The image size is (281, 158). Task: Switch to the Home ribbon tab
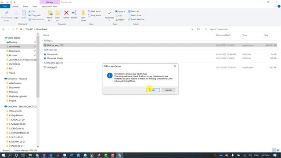[15, 6]
